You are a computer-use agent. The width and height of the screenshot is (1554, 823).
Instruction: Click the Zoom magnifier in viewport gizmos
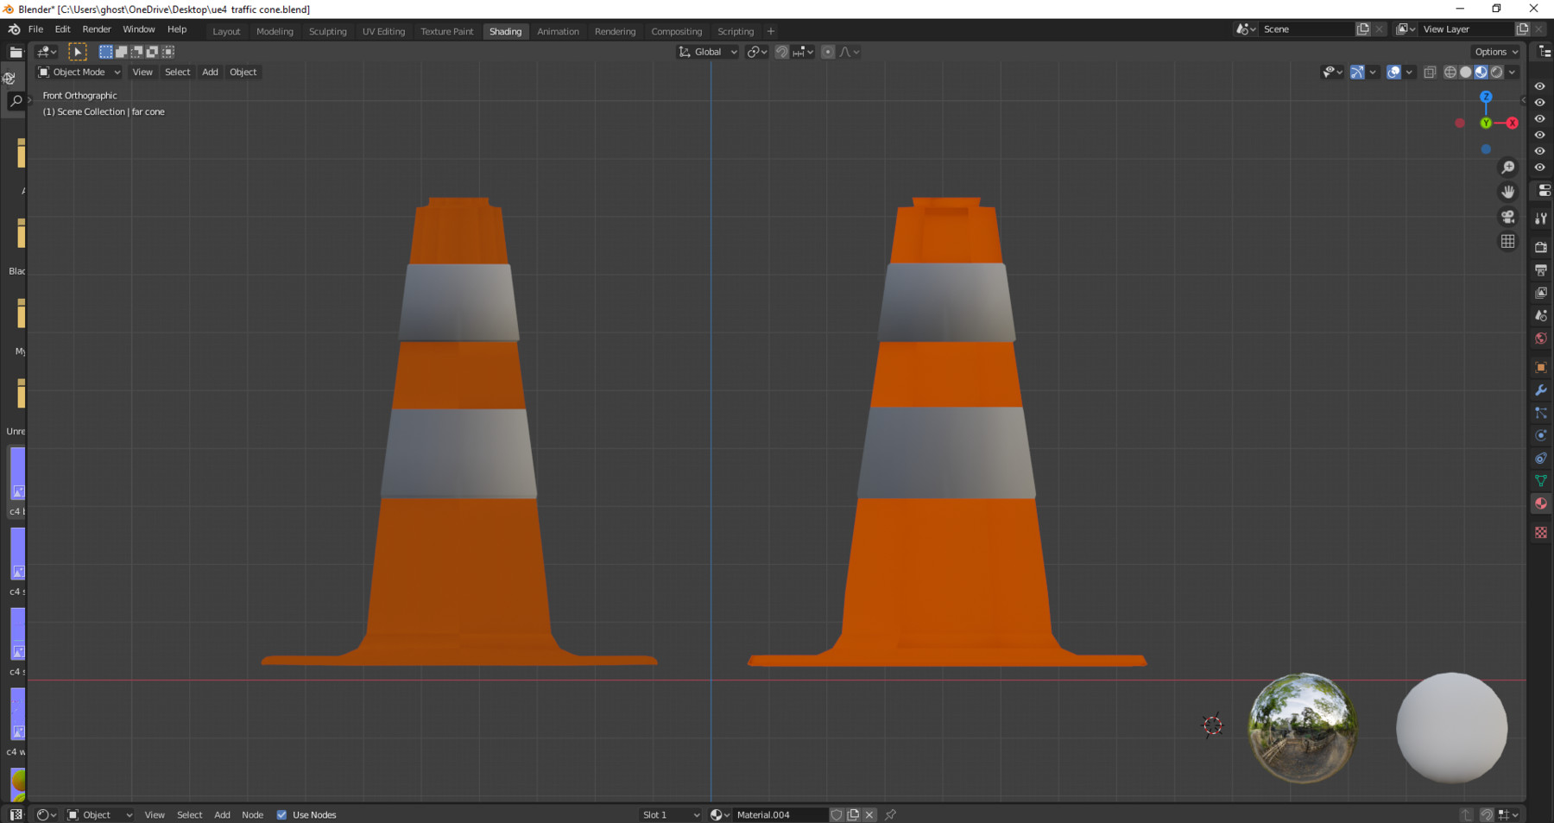[1507, 167]
